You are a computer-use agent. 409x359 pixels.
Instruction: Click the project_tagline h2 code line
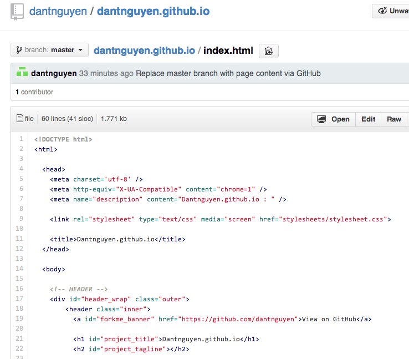click(131, 350)
